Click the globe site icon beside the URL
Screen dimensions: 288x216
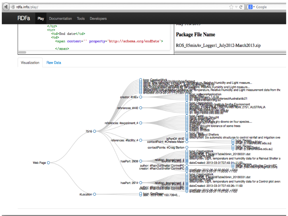coord(13,7)
